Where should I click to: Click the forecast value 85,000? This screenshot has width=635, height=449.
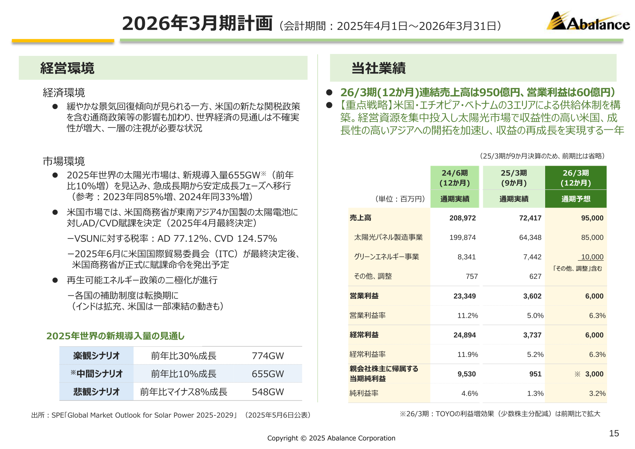coord(592,238)
